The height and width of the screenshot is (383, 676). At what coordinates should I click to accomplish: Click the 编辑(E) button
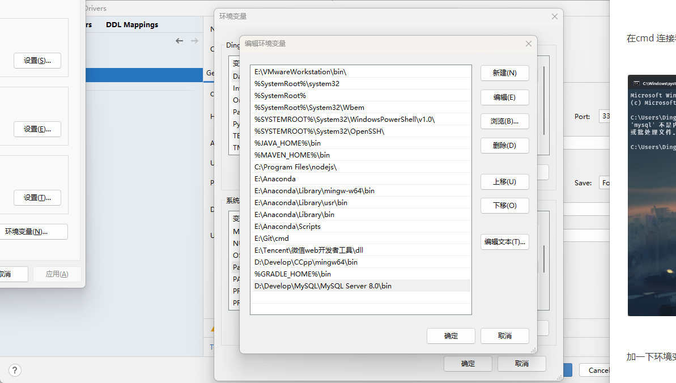(504, 97)
